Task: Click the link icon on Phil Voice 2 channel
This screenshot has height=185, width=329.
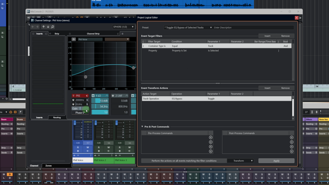Action: (99, 156)
